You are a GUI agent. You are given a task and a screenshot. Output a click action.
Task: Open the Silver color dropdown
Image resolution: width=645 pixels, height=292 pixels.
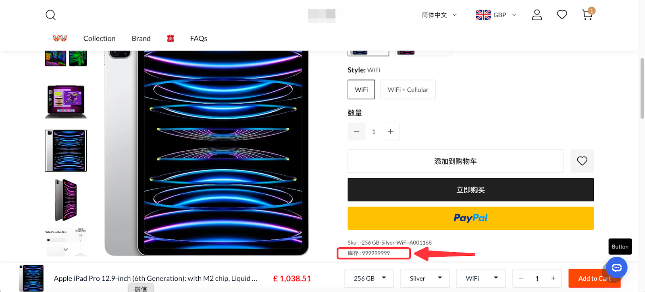tap(424, 278)
